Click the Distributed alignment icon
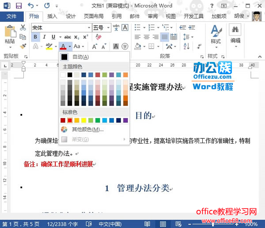 pos(174,37)
